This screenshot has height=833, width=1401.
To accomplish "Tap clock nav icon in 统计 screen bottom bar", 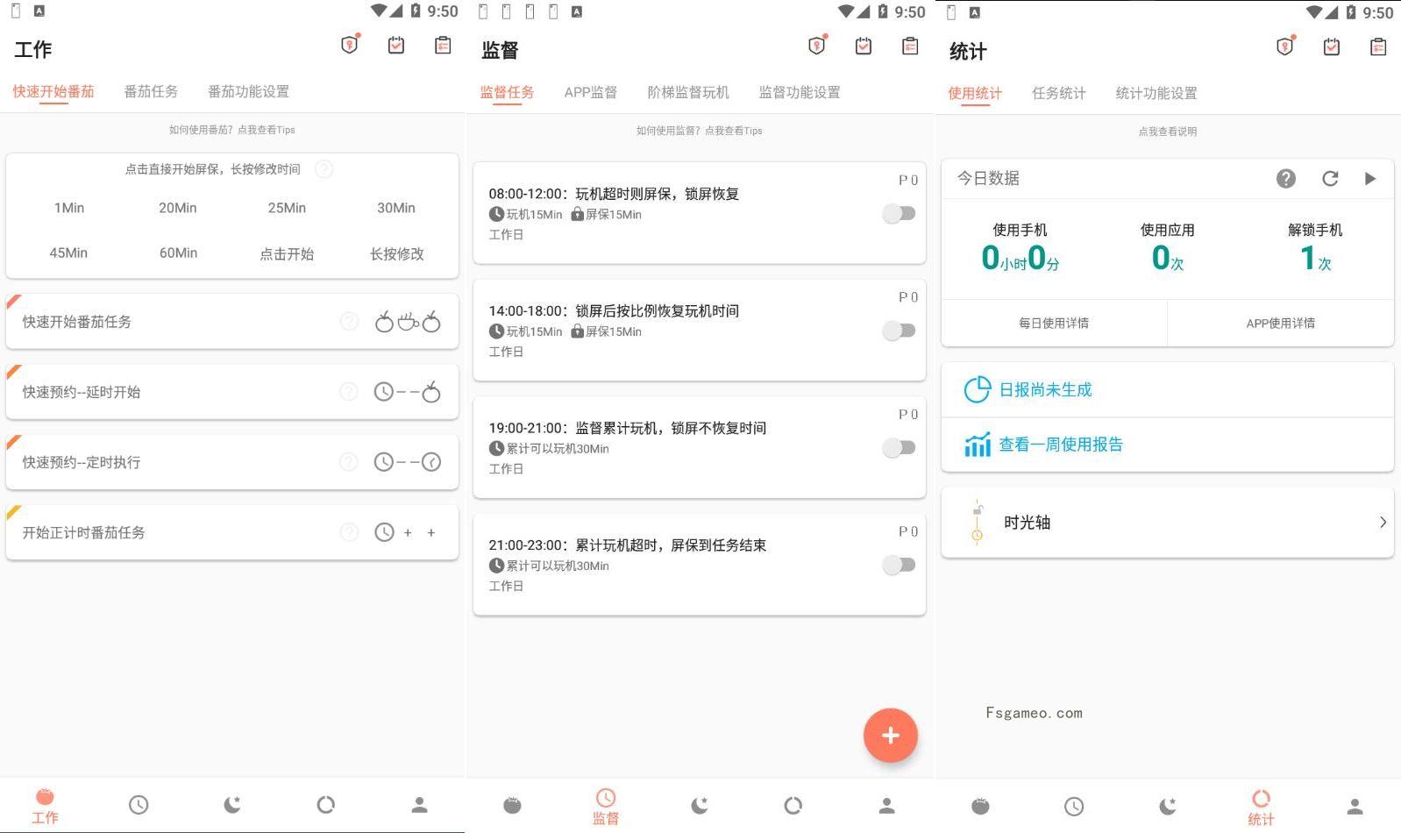I will pos(1074,806).
